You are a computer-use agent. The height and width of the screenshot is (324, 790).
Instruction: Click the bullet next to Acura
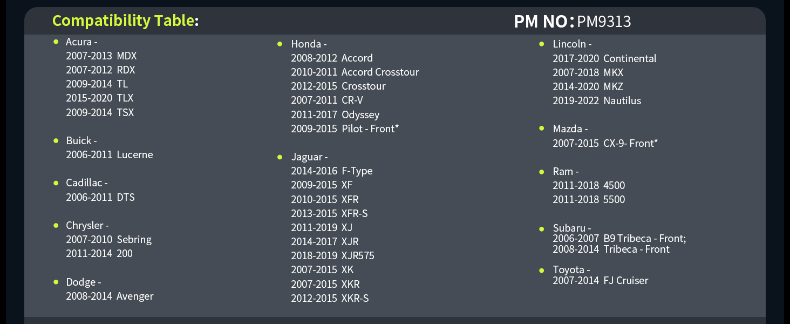[56, 42]
